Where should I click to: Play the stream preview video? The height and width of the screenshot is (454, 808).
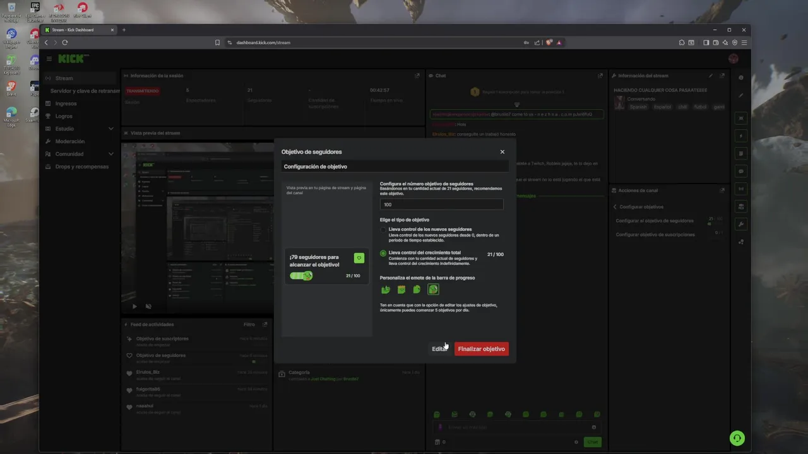click(134, 306)
